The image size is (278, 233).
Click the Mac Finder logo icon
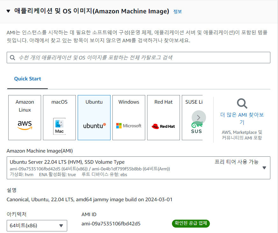click(60, 126)
